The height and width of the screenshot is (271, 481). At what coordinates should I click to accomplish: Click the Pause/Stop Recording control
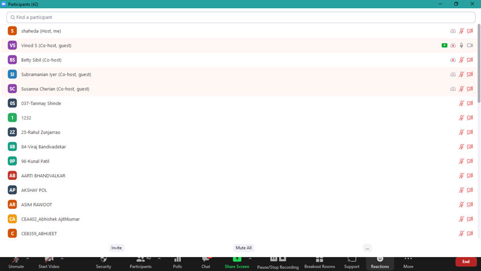tap(278, 262)
